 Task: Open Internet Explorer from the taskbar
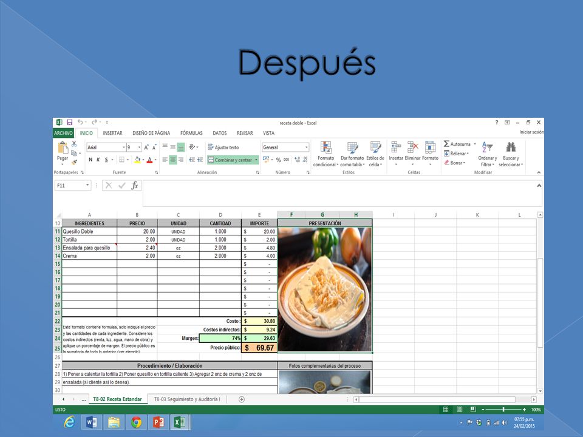click(69, 422)
